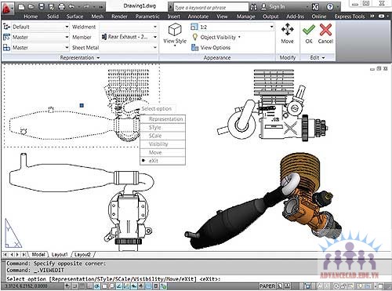Image resolution: width=392 pixels, height=291 pixels.
Task: Click the scale icon beside 1:2
Action: tap(194, 27)
